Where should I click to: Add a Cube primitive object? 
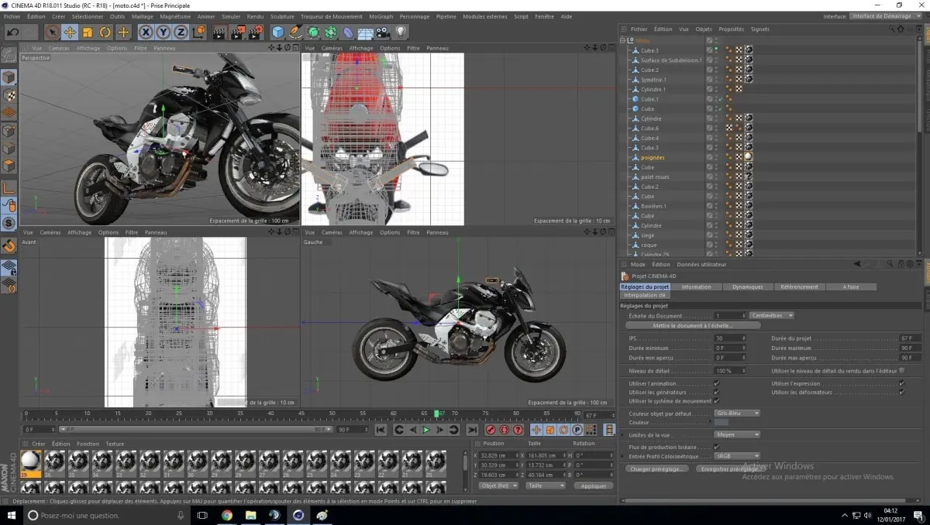(x=278, y=32)
